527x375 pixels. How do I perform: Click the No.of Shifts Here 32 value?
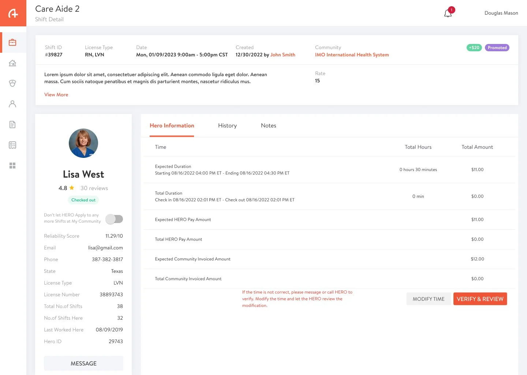[x=120, y=318]
